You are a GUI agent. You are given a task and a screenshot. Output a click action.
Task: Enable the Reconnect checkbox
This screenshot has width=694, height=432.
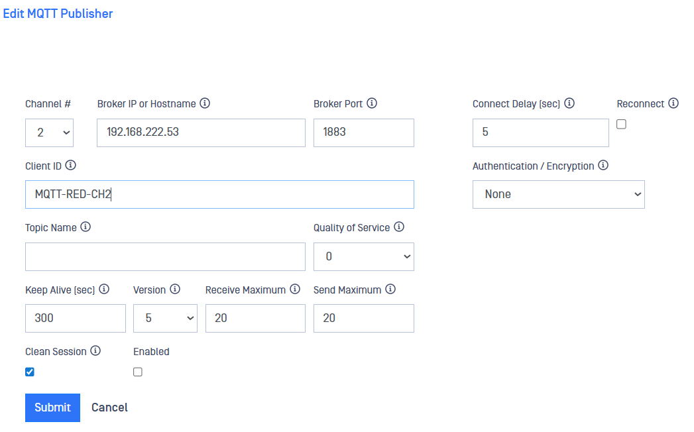pyautogui.click(x=621, y=124)
